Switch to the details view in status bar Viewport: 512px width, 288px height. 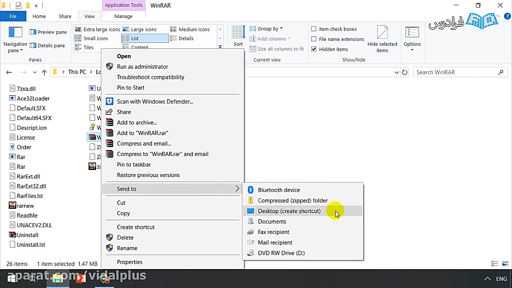495,264
